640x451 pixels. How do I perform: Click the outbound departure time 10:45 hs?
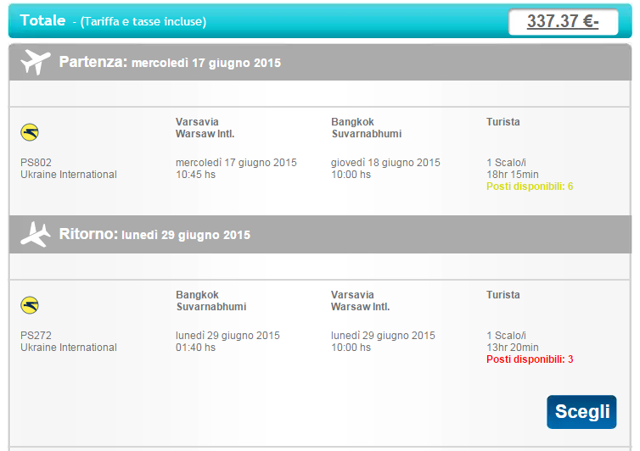(195, 175)
